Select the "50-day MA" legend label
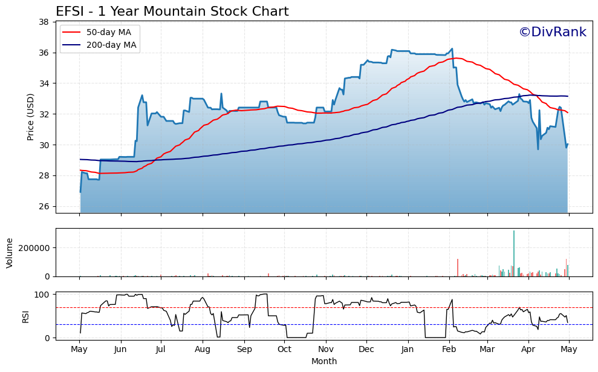Screen dimensions: 598x372 tap(109, 32)
